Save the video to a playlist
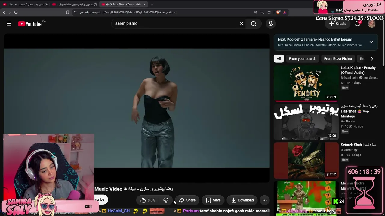 pyautogui.click(x=213, y=200)
